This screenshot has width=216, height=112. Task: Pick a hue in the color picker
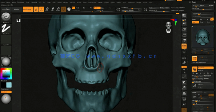pyautogui.click(x=6, y=74)
